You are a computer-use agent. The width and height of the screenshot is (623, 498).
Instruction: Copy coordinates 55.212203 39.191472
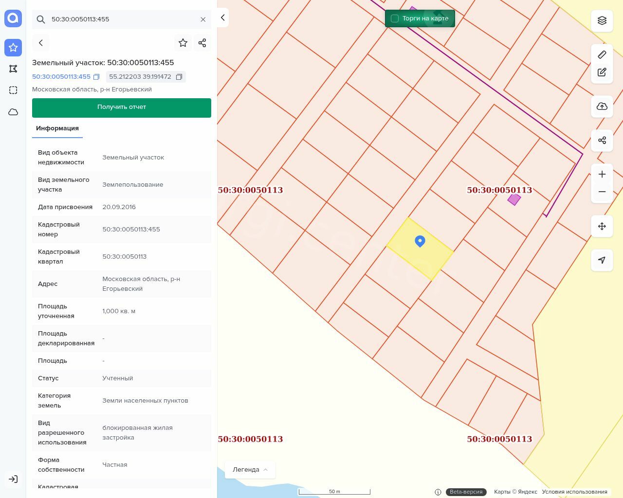[179, 77]
